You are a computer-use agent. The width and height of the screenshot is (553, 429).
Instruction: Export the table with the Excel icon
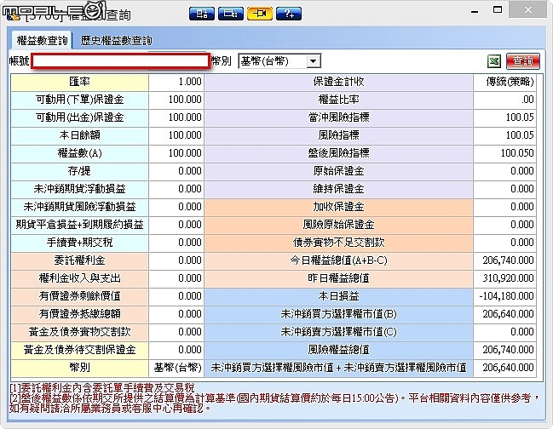click(x=493, y=61)
